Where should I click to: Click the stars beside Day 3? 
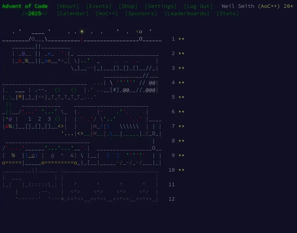pyautogui.click(x=181, y=68)
